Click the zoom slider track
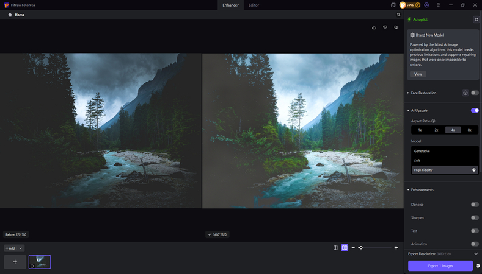 [x=375, y=248]
